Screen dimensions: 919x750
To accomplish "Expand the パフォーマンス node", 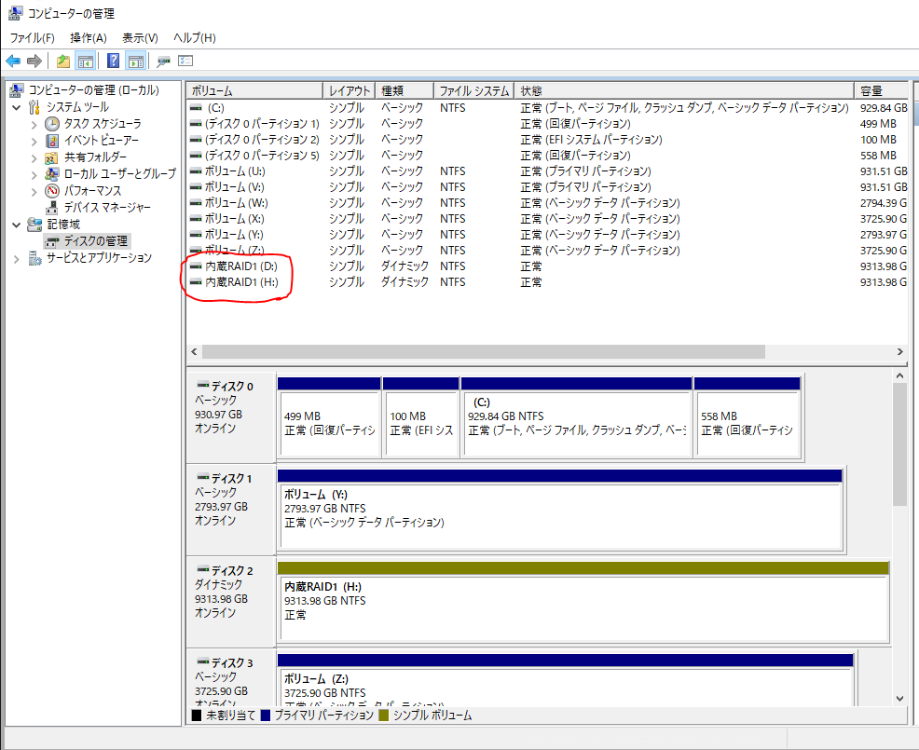I will 34,191.
